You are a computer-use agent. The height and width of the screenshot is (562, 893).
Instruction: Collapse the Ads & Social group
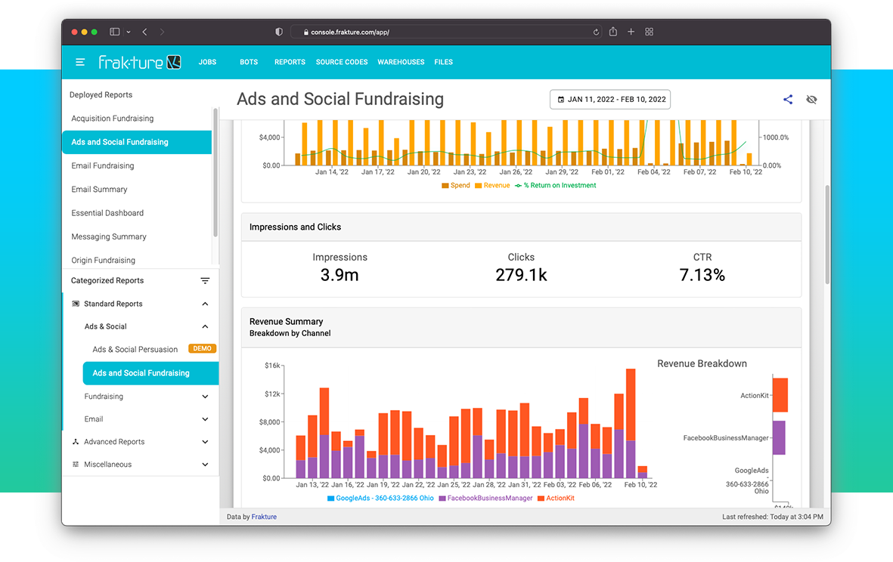pyautogui.click(x=205, y=326)
